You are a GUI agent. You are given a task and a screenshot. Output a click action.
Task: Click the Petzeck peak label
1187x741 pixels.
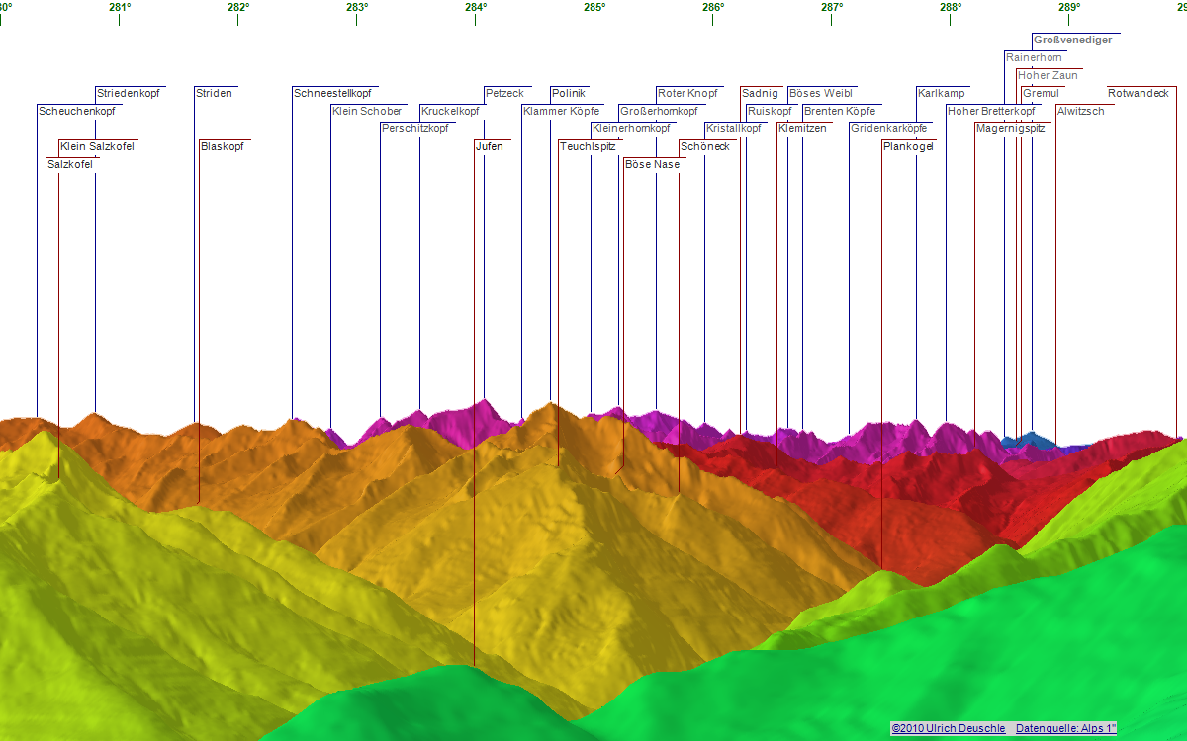(x=504, y=94)
